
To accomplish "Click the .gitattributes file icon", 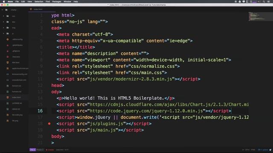I will (8, 45).
